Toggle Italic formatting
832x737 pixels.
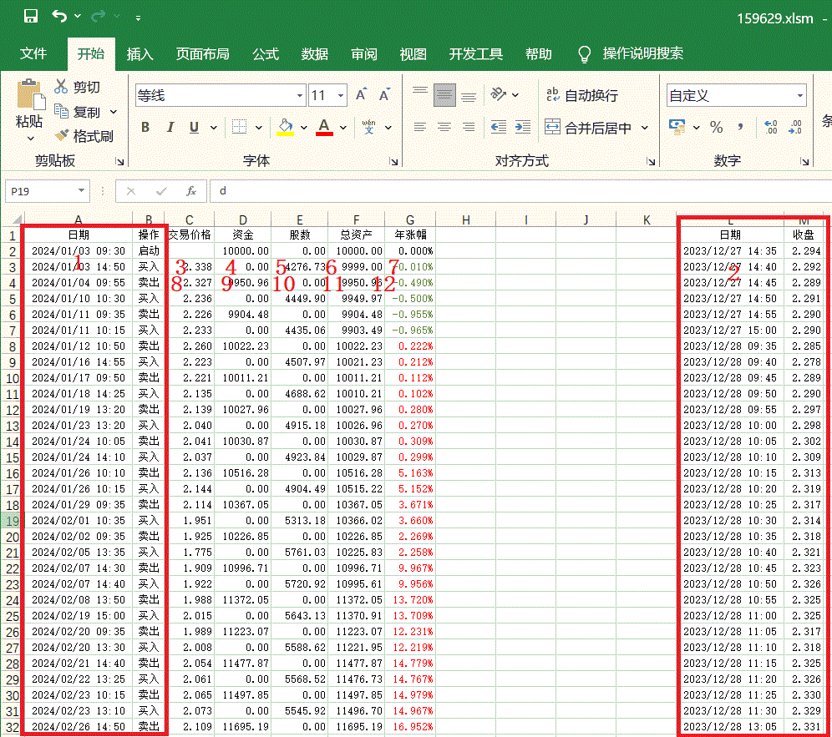click(170, 128)
